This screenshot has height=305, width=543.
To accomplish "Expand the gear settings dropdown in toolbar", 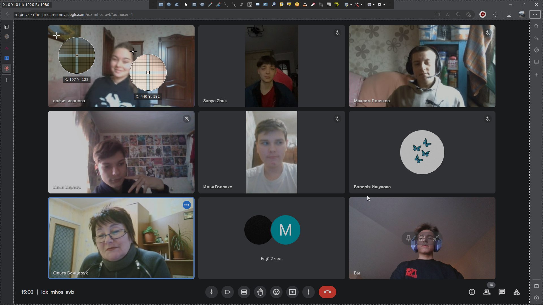I will click(384, 5).
